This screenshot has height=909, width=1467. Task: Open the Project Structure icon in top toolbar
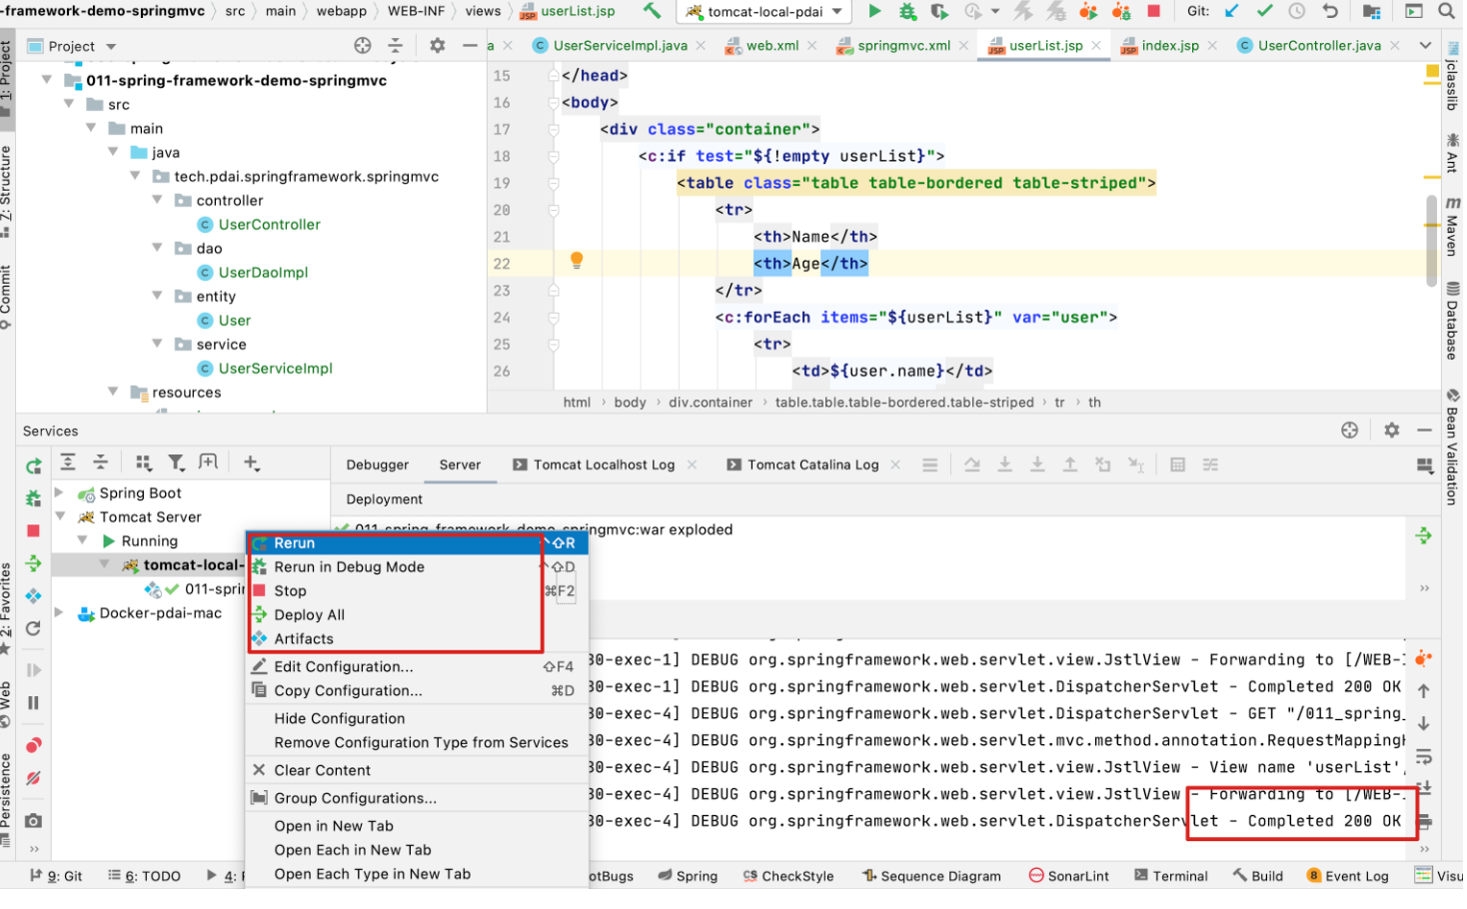[x=1372, y=11]
